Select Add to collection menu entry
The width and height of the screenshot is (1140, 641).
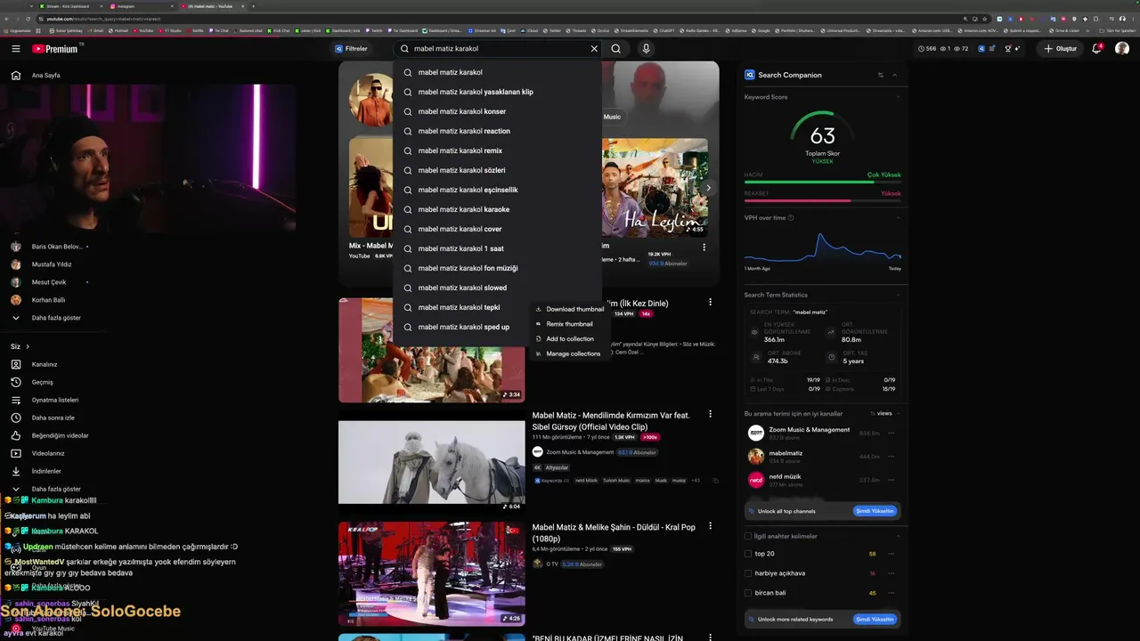click(568, 339)
